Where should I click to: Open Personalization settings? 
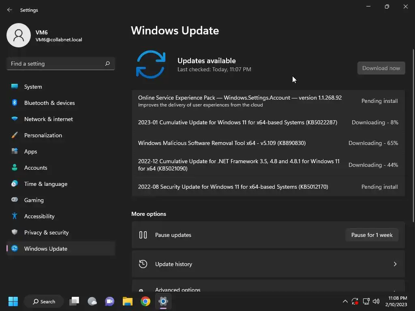[x=61, y=135]
